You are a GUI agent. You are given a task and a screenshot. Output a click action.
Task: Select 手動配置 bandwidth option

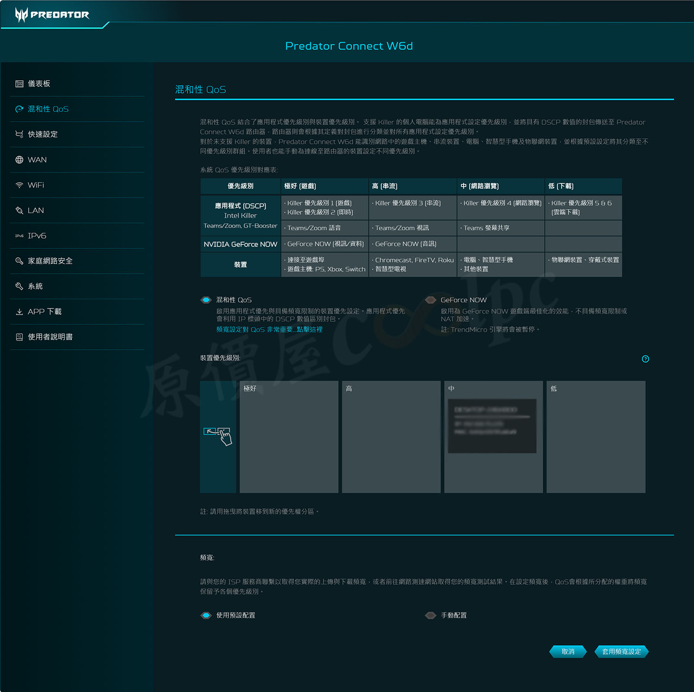430,615
